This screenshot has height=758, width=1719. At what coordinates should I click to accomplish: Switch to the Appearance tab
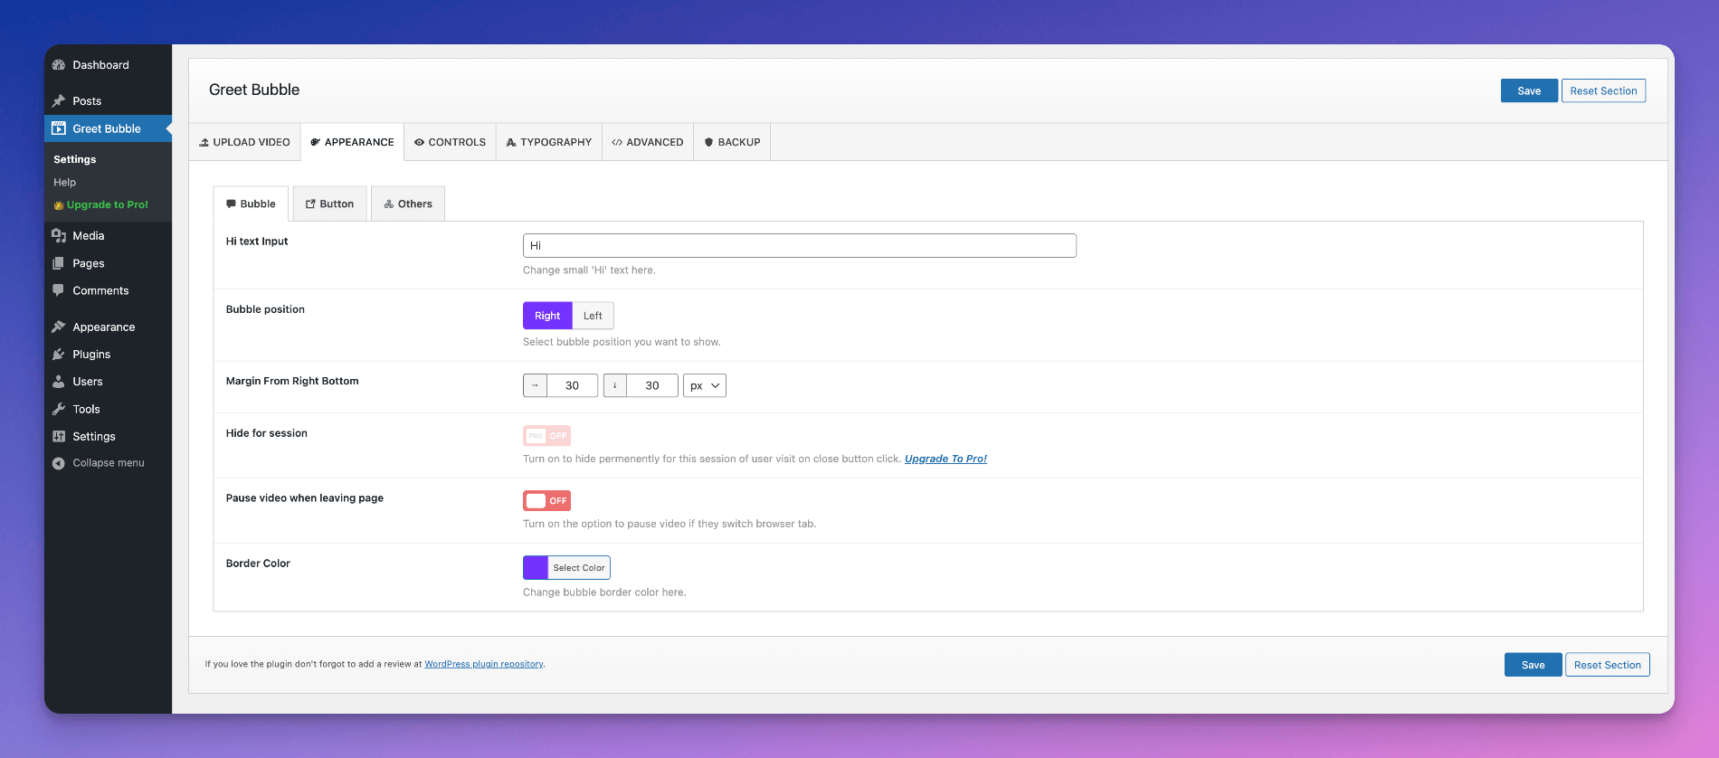(352, 142)
